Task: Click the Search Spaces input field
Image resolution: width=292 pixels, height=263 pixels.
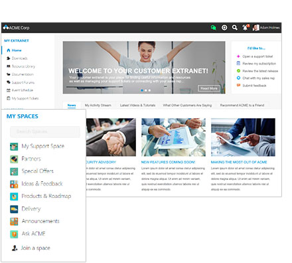Action: click(x=45, y=131)
